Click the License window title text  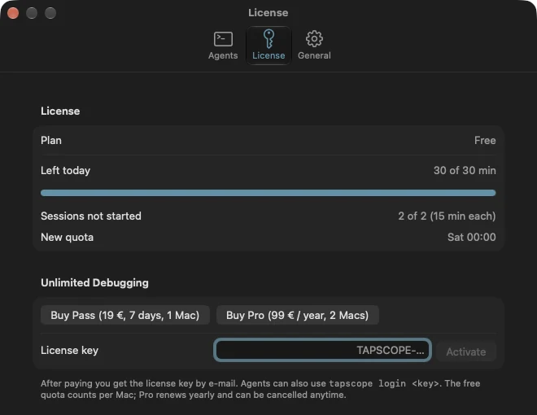point(268,13)
